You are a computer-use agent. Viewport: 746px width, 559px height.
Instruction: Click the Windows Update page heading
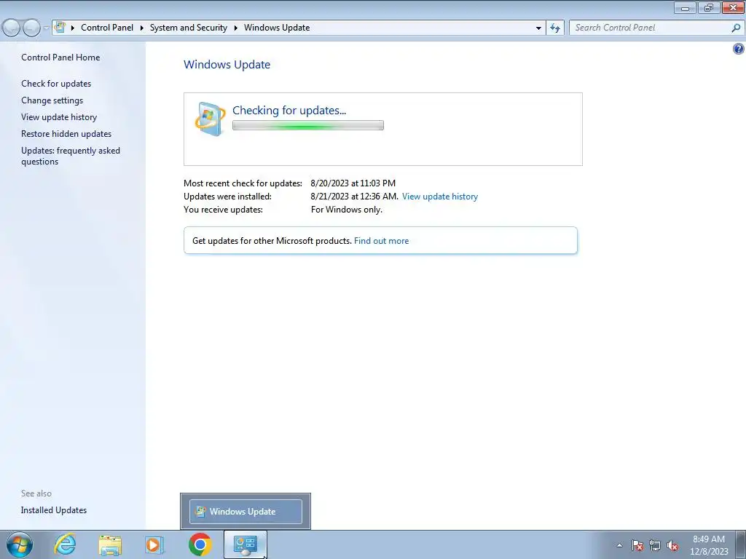[x=227, y=64]
